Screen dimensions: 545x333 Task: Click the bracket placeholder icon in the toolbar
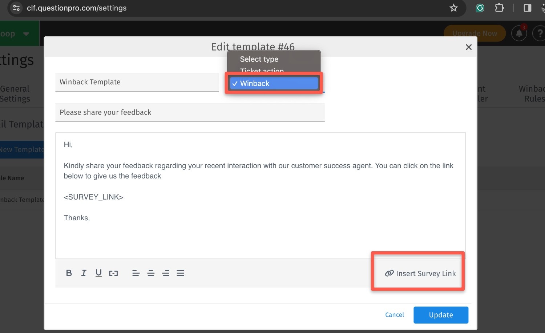coord(113,273)
